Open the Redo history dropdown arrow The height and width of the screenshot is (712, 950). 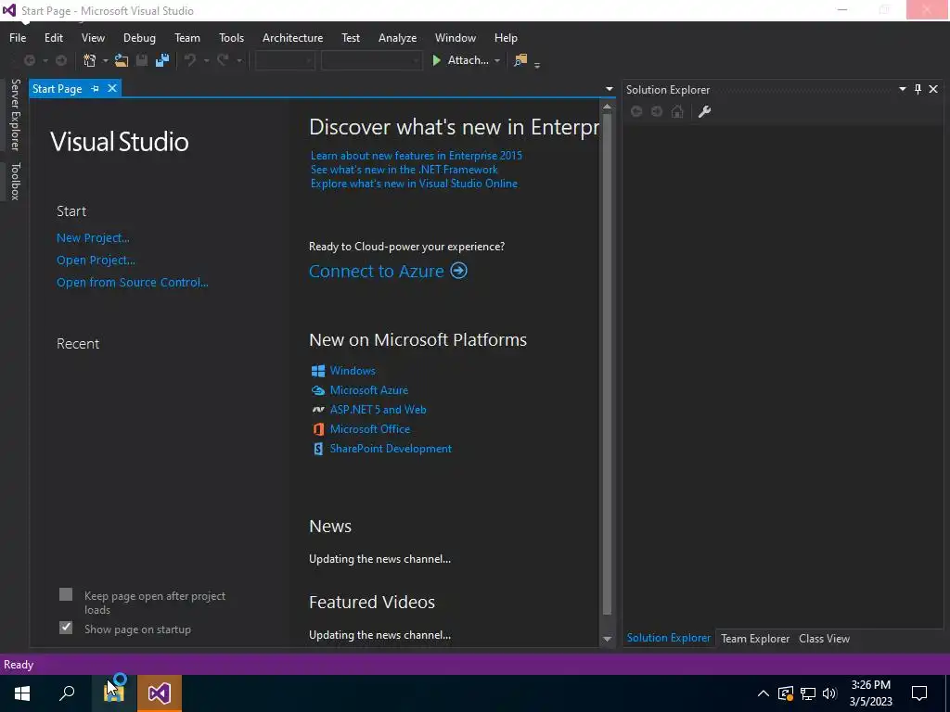239,60
